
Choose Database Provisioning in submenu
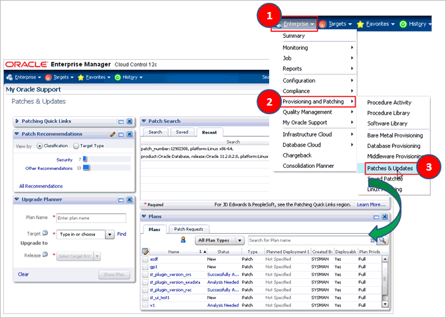393,146
